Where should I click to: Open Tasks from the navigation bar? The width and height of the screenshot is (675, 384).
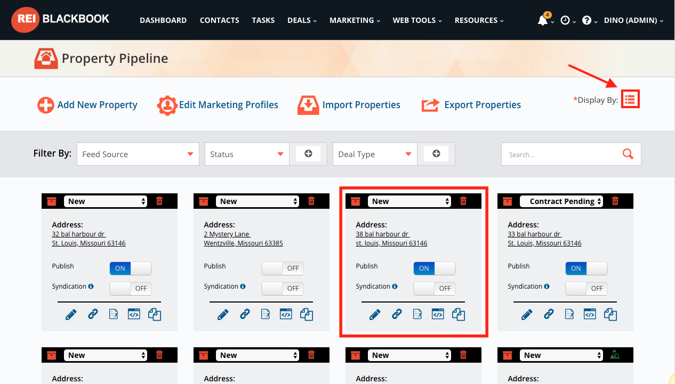[263, 20]
